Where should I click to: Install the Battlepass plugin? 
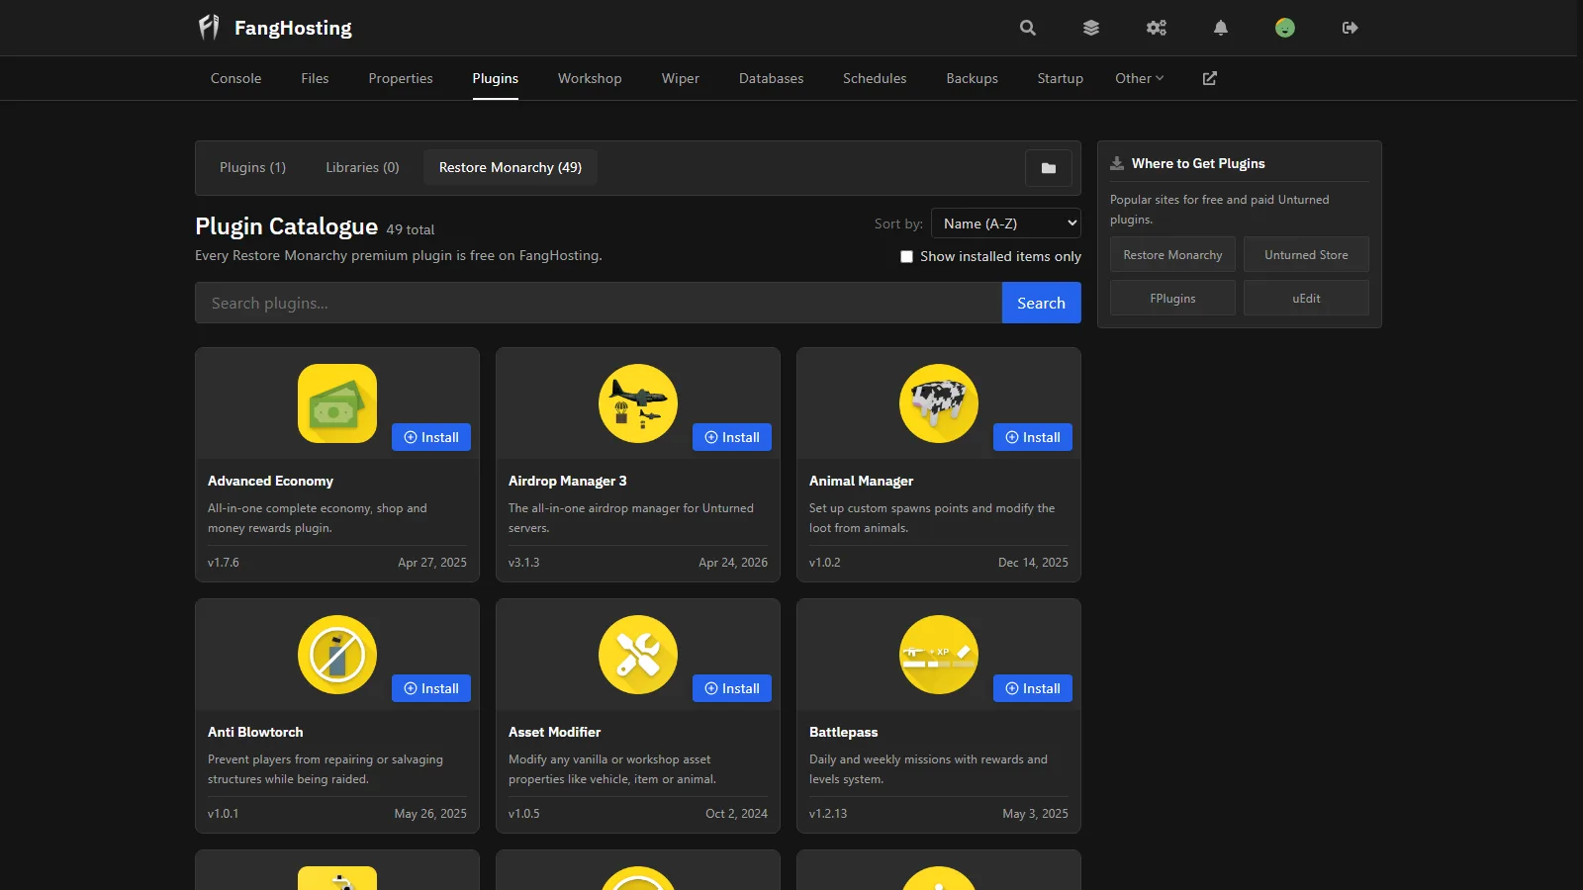1033,688
